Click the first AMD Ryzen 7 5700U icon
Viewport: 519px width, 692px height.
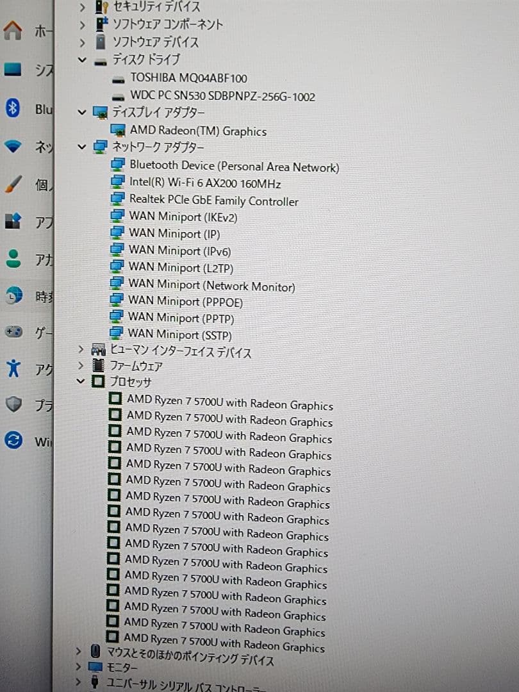[115, 399]
